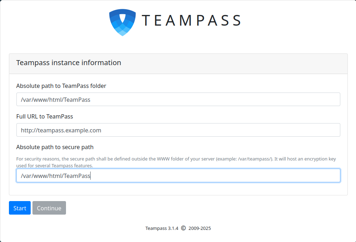Click the 'Teampass 3.1.4' version text
Screen dimensions: 356x242
tap(162, 228)
